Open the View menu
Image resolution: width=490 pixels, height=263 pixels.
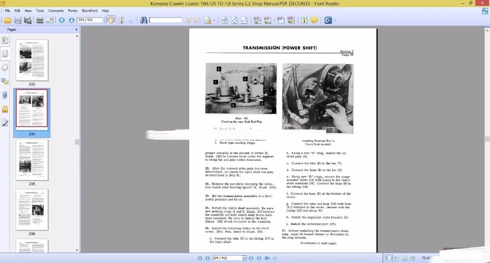pos(28,11)
